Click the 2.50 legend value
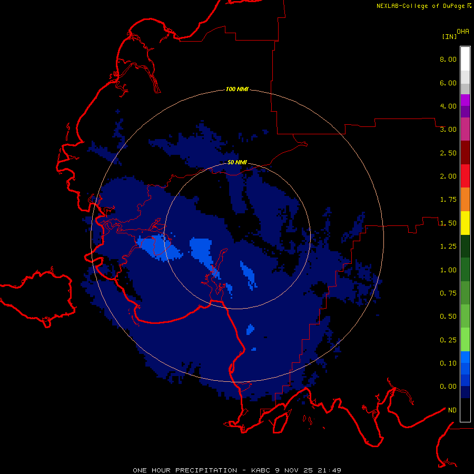The height and width of the screenshot is (474, 474). click(x=448, y=153)
